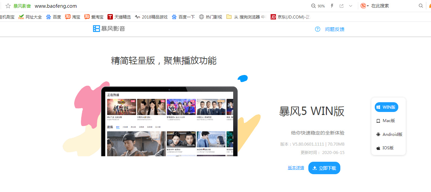The width and height of the screenshot is (431, 192).
Task: Click the 京东 JD red icon
Action: pyautogui.click(x=273, y=17)
